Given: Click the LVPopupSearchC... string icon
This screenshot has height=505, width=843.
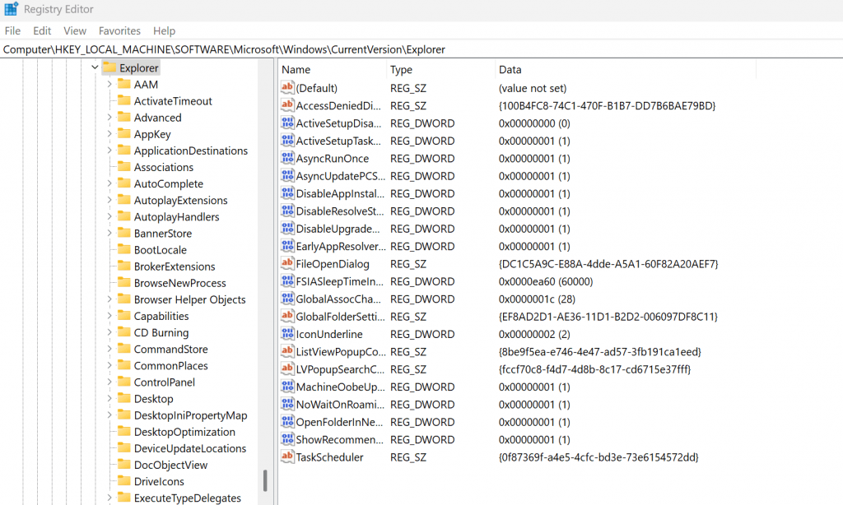Looking at the screenshot, I should [287, 369].
